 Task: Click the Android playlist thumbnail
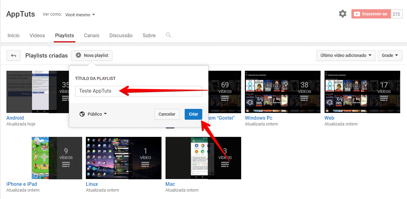(x=37, y=92)
